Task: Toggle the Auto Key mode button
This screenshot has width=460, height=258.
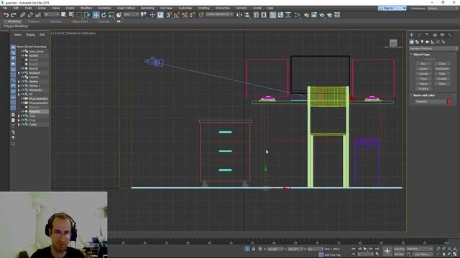Action: tap(399, 249)
